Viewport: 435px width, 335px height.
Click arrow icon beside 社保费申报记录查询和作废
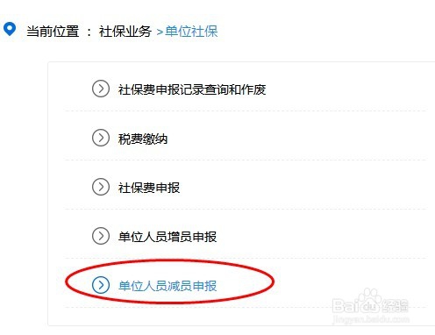tap(101, 89)
